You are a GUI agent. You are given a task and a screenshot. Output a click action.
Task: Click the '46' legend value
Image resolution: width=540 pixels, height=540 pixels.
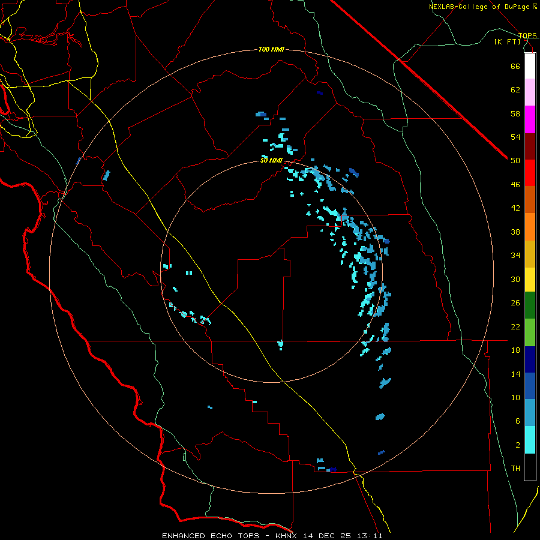coord(515,185)
